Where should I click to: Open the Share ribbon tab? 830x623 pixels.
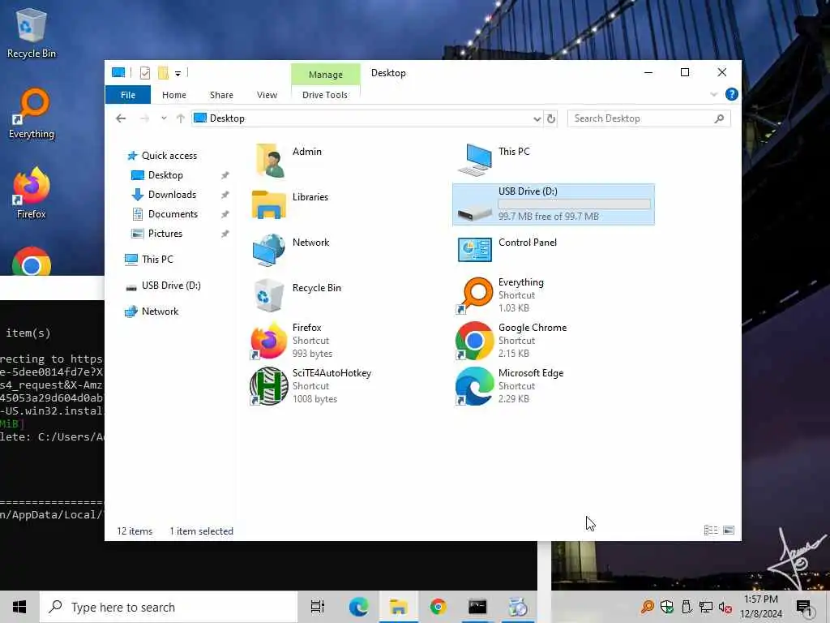tap(221, 95)
